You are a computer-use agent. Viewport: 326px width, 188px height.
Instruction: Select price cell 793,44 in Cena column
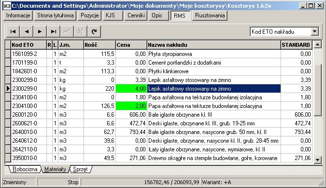pos(131,132)
